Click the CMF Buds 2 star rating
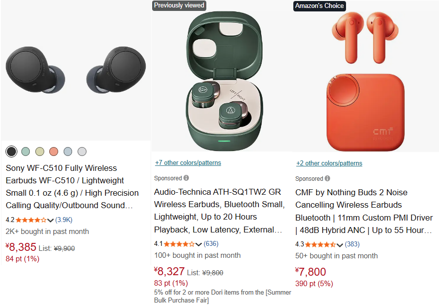The width and height of the screenshot is (439, 306). click(320, 244)
